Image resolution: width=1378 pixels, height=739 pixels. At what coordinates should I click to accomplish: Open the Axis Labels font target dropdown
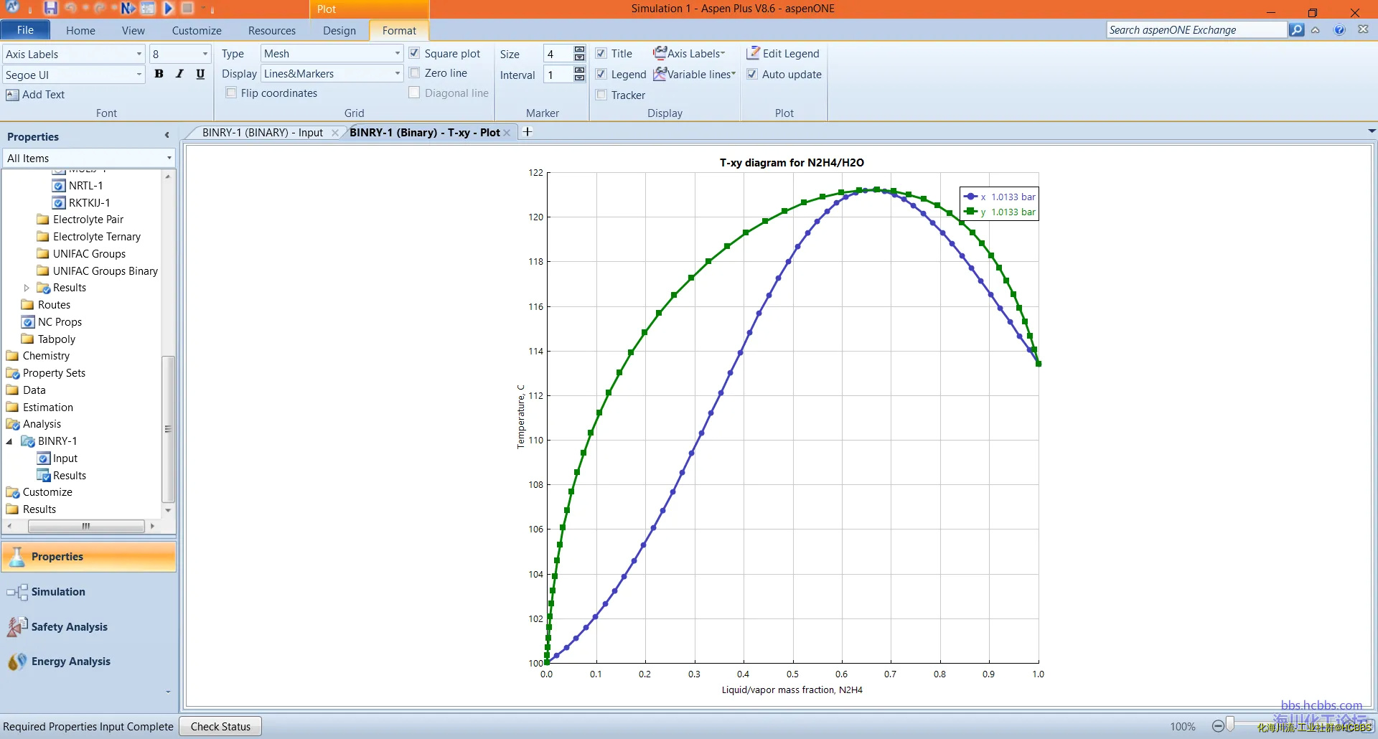(139, 54)
